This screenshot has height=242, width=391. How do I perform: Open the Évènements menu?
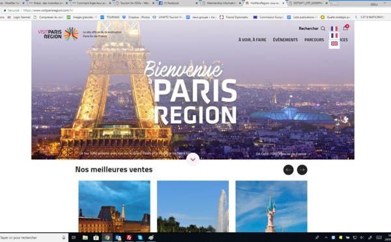(x=285, y=40)
